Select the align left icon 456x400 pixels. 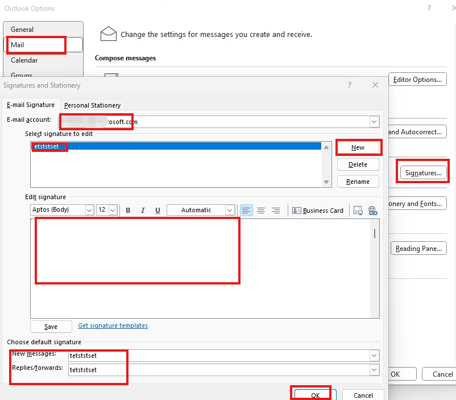point(246,210)
